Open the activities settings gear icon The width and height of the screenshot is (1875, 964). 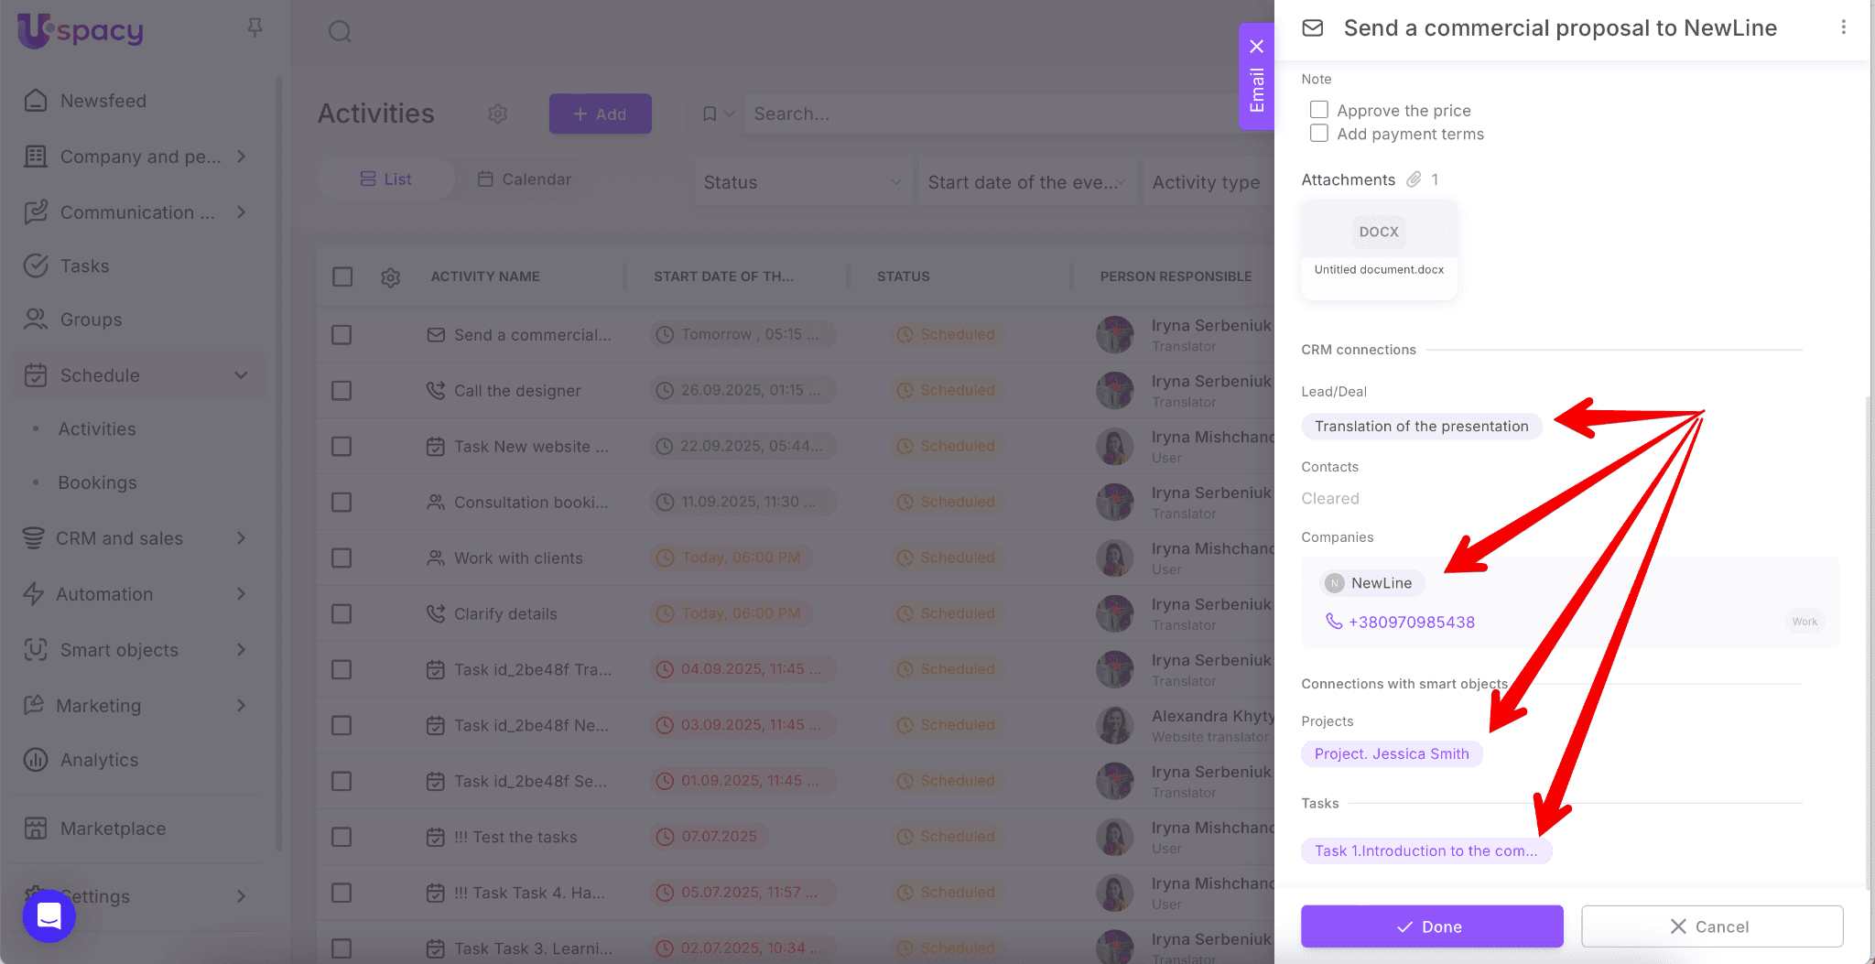(497, 114)
